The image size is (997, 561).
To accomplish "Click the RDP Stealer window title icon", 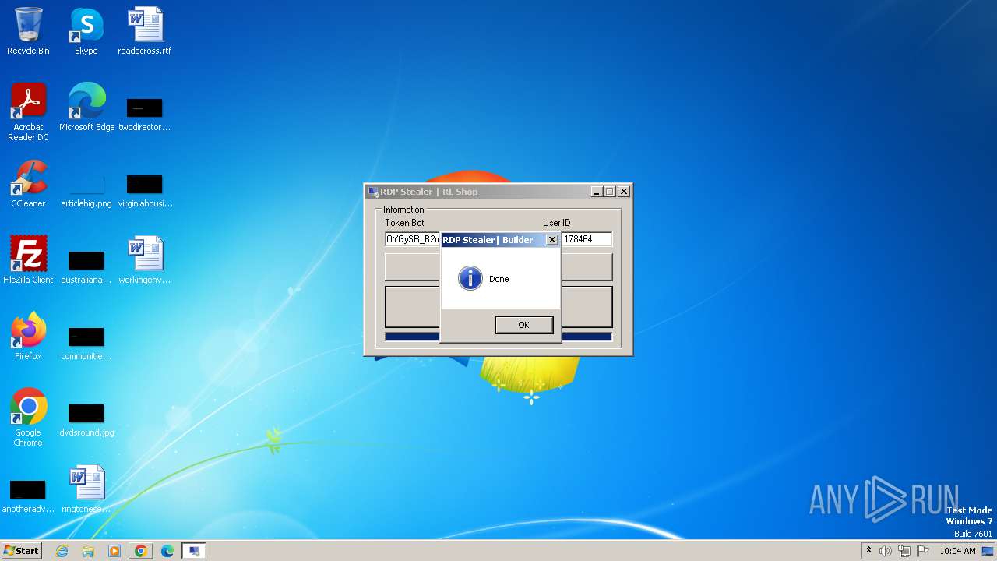I will coord(373,192).
